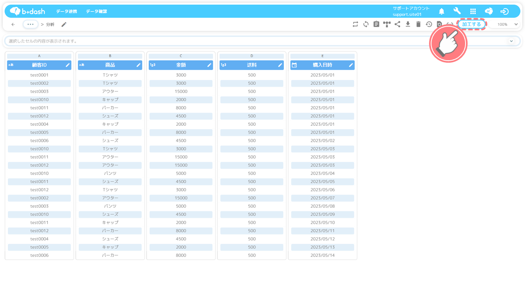The image size is (525, 295).
Task: Expand the breadcrumb ellipsis button
Action: click(31, 25)
